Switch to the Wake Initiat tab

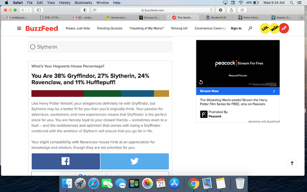tap(249, 17)
